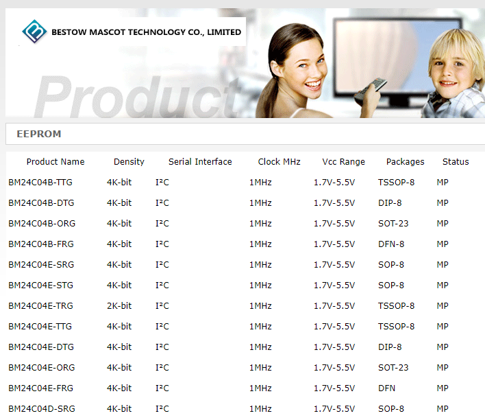Click the Status column header
The width and height of the screenshot is (485, 420).
456,162
